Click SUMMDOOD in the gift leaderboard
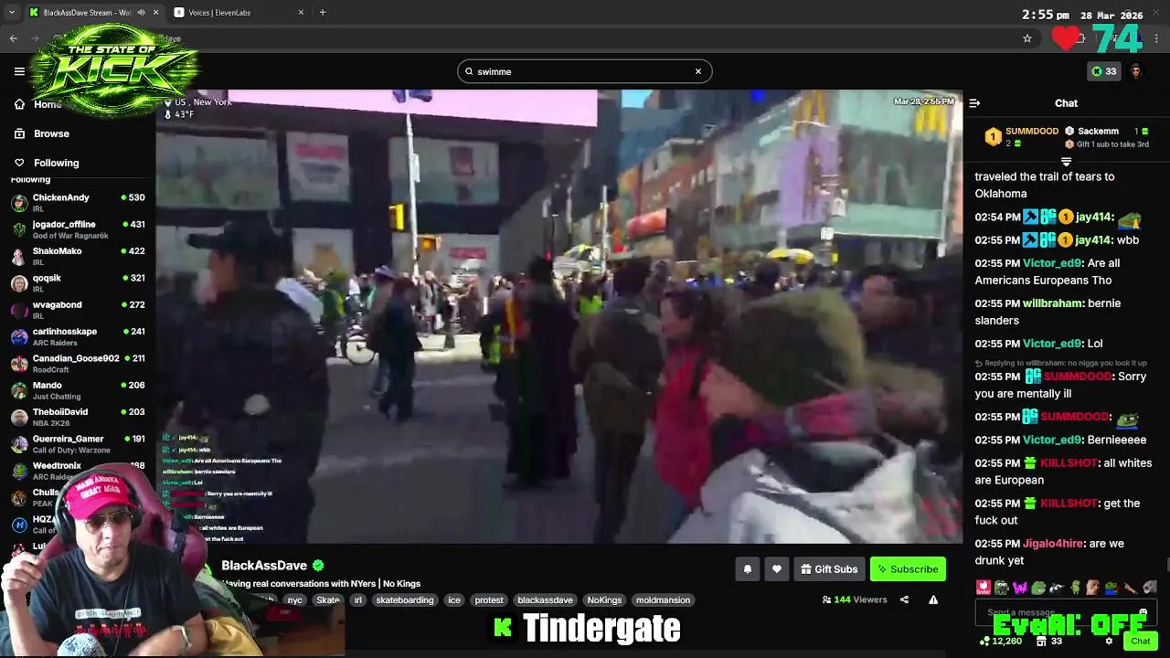 (1032, 132)
